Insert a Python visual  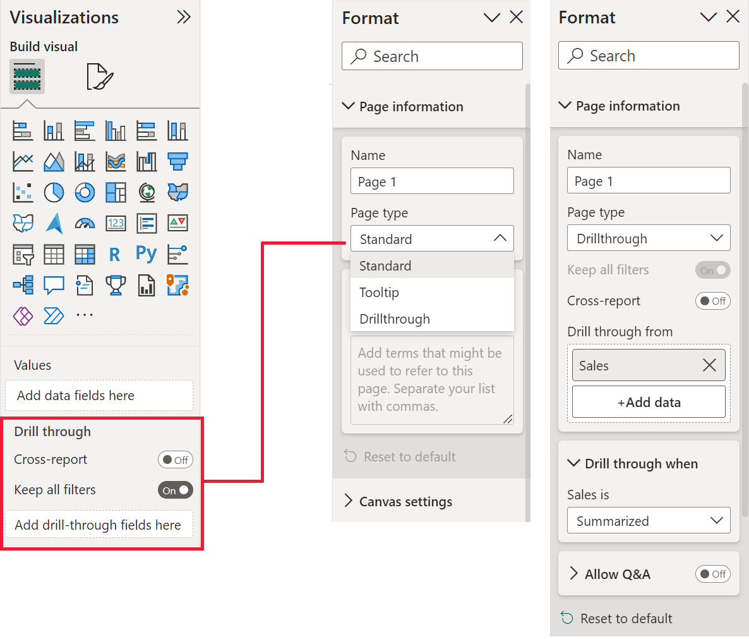coord(146,254)
